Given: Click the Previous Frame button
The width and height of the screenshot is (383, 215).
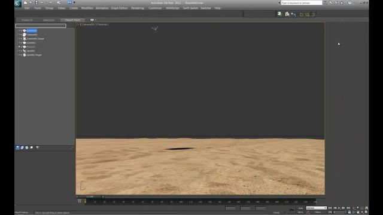Looking at the screenshot, I should click(335, 208).
